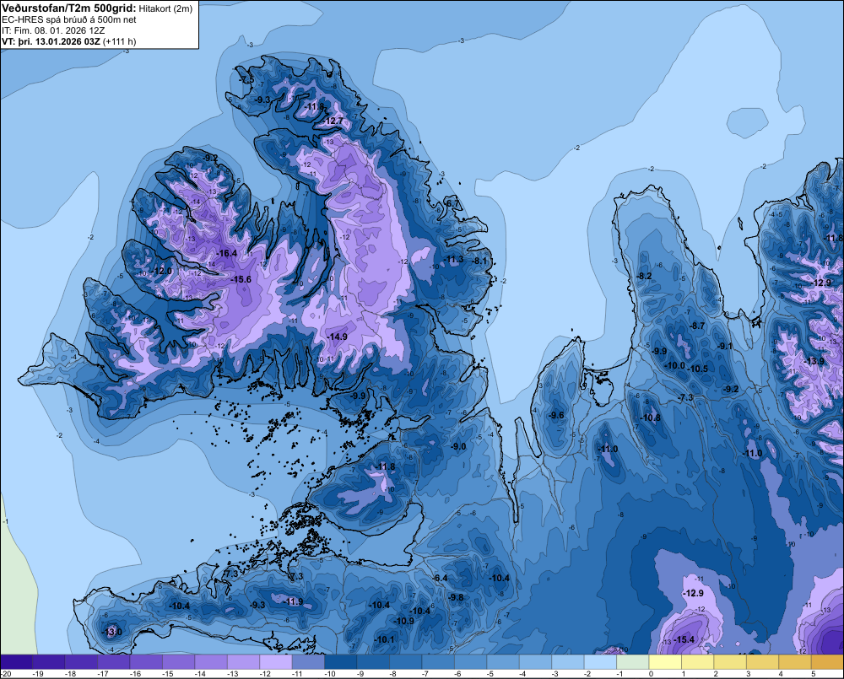Click the -10.8 temperature value
Image resolution: width=844 pixels, height=679 pixels.
click(650, 418)
